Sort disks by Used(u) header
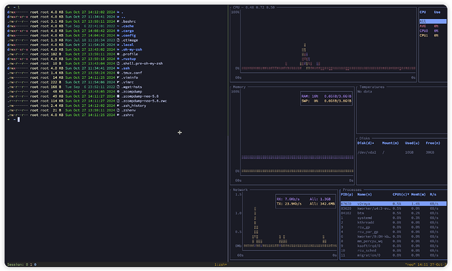 [x=412, y=143]
